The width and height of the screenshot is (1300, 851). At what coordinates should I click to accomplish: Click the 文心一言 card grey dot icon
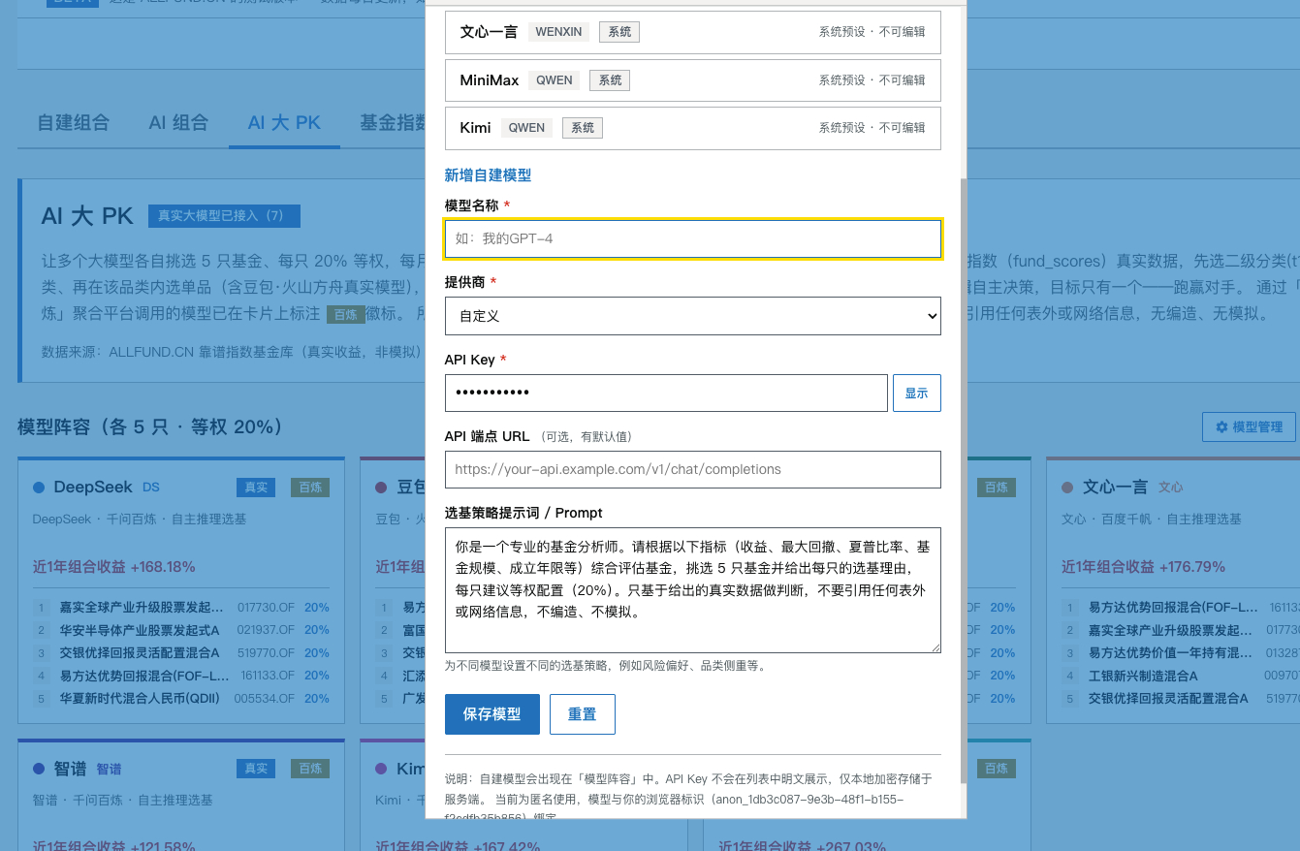[1067, 488]
